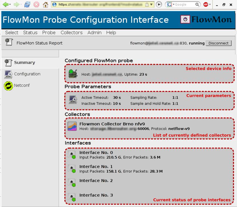Click the Uptime 23 s text
This screenshot has height=207, width=237.
(136, 74)
